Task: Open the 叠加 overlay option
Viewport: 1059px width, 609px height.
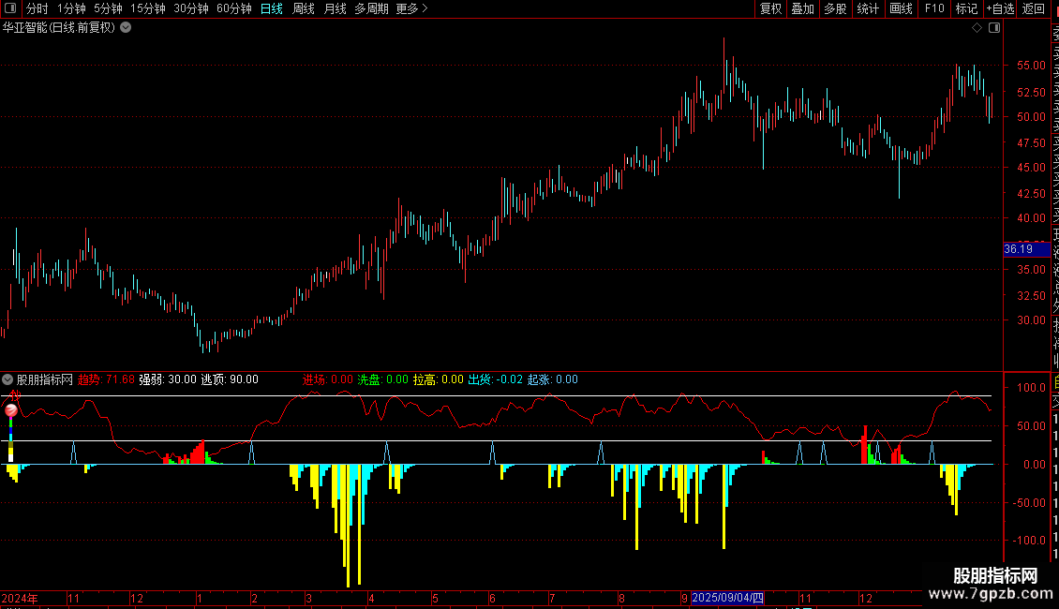Action: (x=803, y=8)
